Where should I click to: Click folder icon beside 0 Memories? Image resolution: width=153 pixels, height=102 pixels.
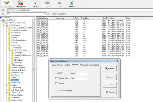pyautogui.click(x=9, y=35)
